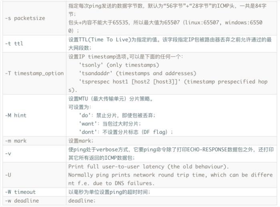The width and height of the screenshot is (280, 207).
Task: Click the 65507 maximum packet size text
Action: [172, 22]
